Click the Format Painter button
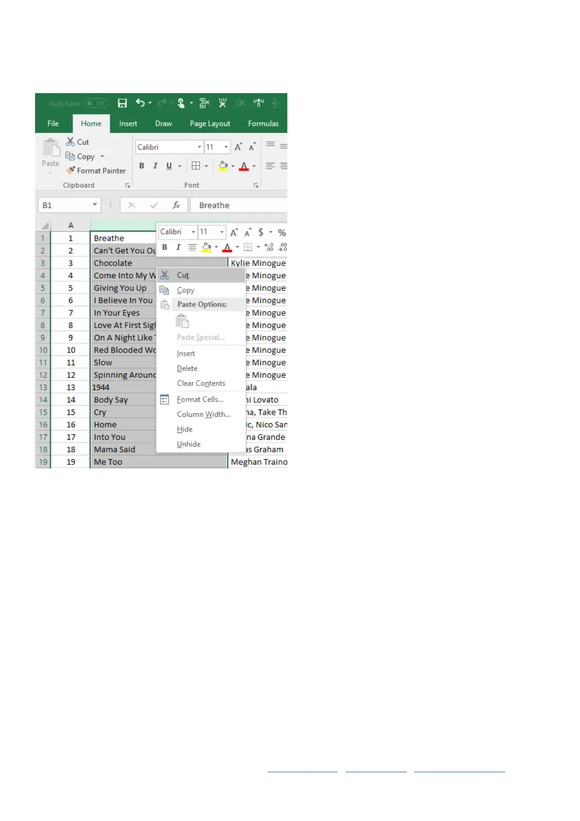The height and width of the screenshot is (821, 580). point(96,171)
